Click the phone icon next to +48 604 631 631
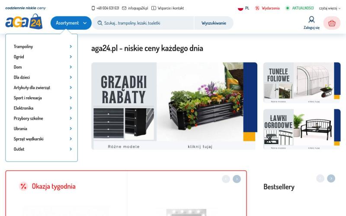The width and height of the screenshot is (346, 216). click(x=93, y=8)
